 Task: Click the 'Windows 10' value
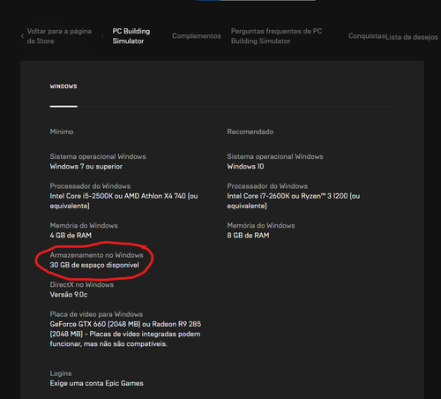point(245,167)
